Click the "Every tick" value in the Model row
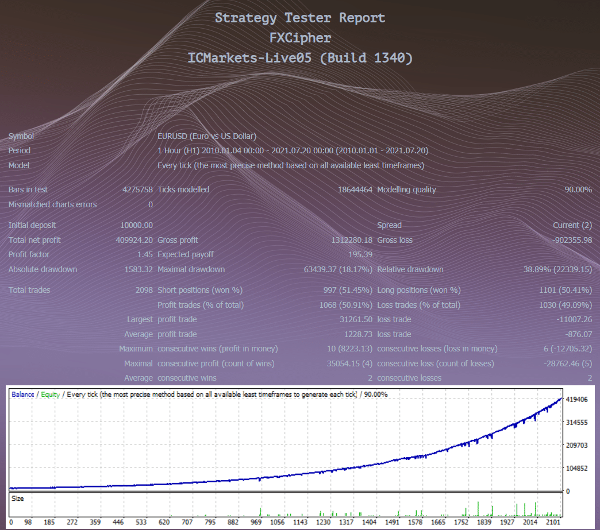This screenshot has height=530, width=600. 291,165
